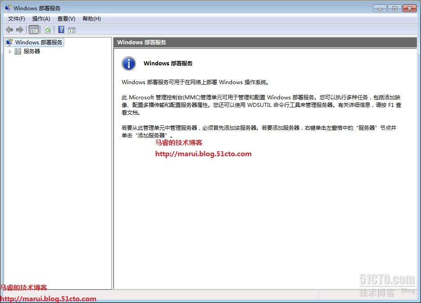Image resolution: width=421 pixels, height=303 pixels.
Task: Click the blue information icon
Action: coord(129,64)
